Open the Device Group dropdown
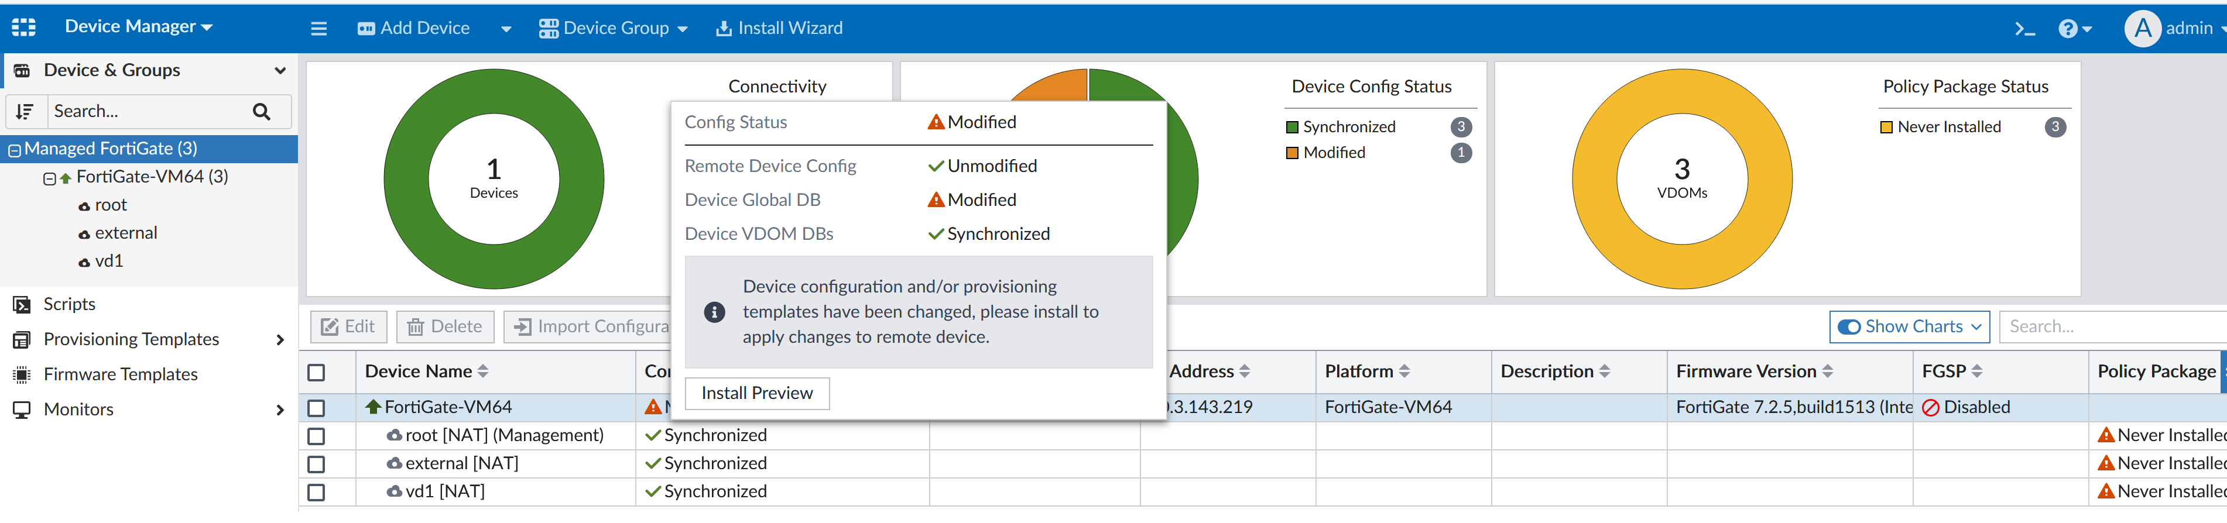 pyautogui.click(x=613, y=29)
